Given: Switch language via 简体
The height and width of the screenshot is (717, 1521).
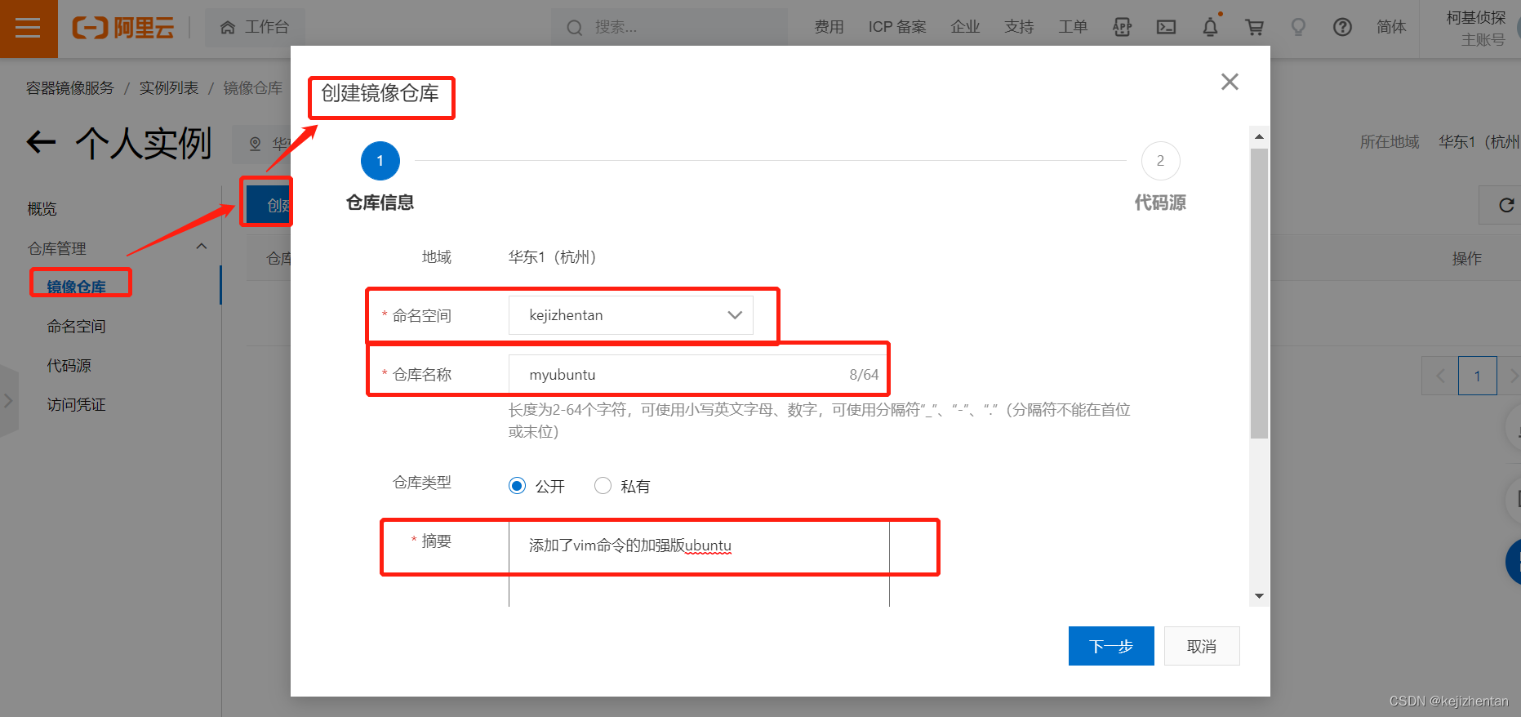Looking at the screenshot, I should (1391, 28).
